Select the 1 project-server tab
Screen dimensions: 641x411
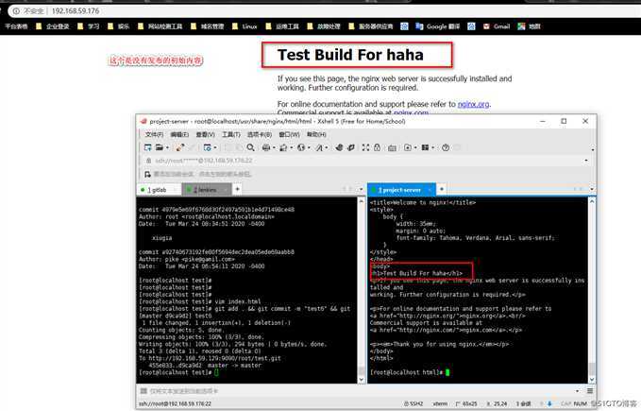click(x=399, y=190)
